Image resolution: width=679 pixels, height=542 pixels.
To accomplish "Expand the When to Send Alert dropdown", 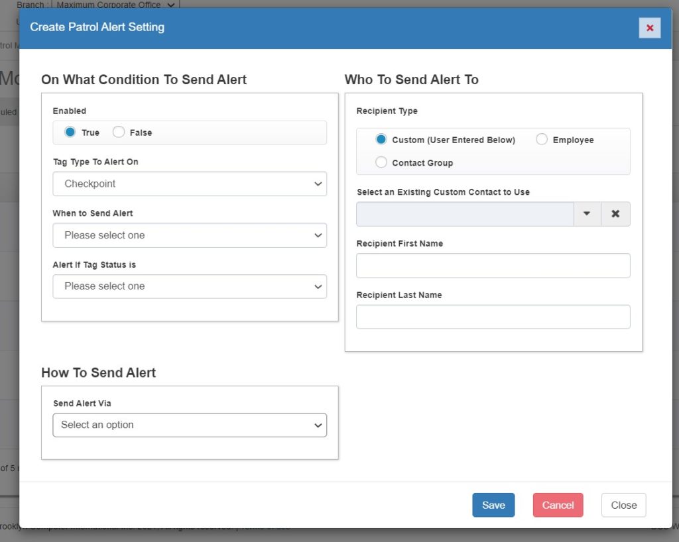I will (190, 235).
